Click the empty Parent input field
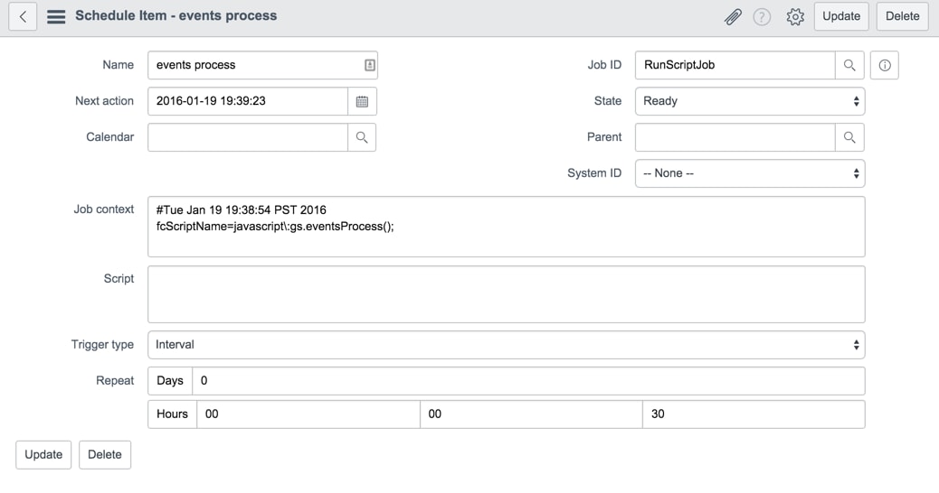 point(735,137)
